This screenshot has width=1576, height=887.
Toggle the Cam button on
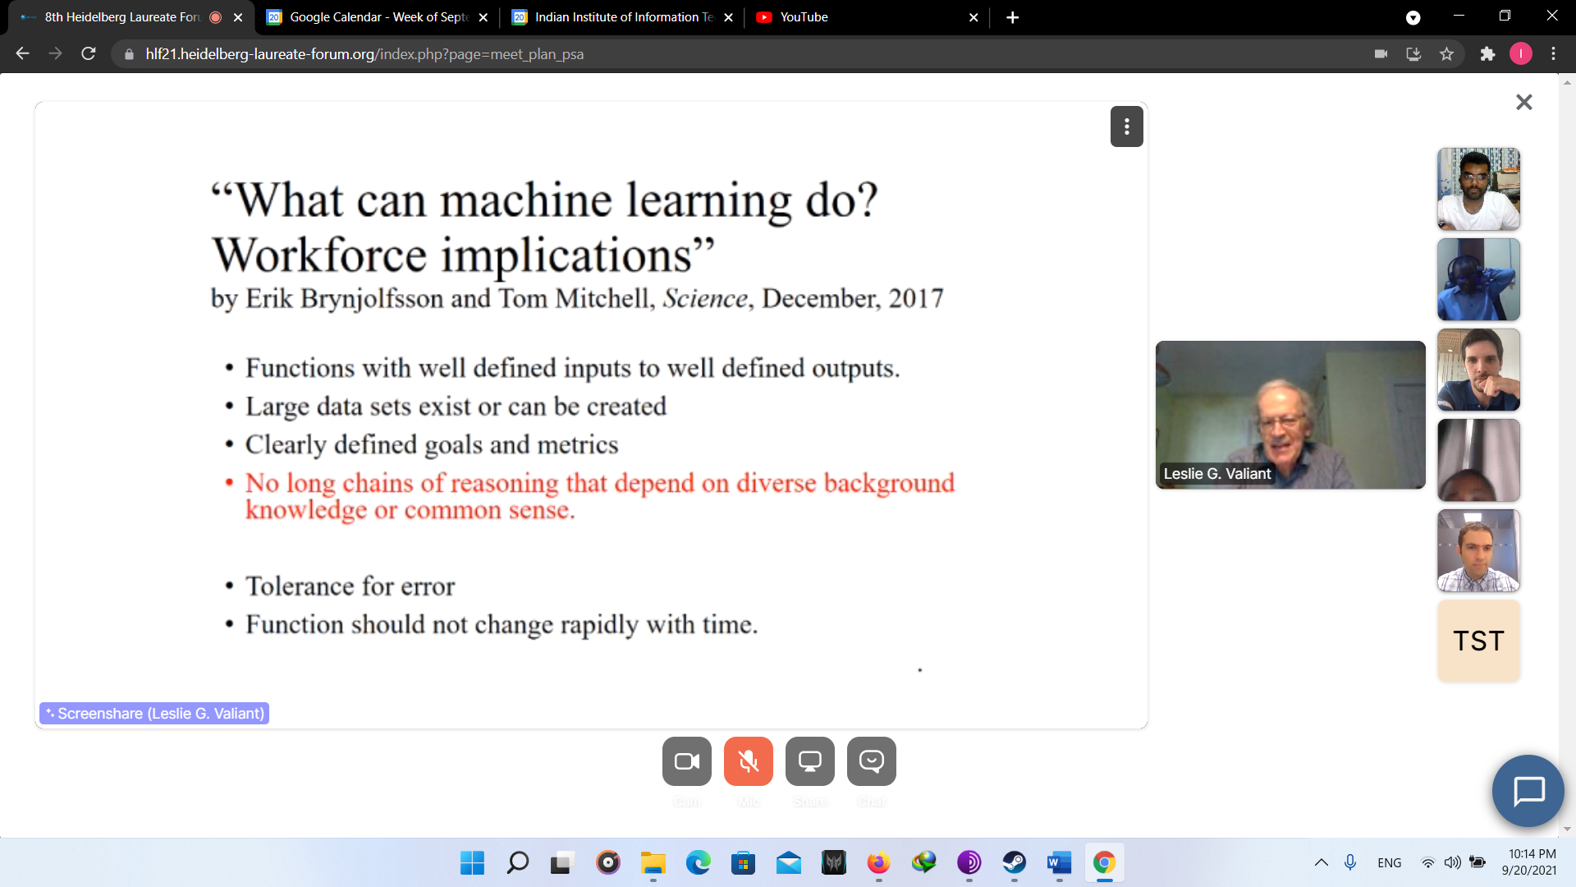pos(686,761)
